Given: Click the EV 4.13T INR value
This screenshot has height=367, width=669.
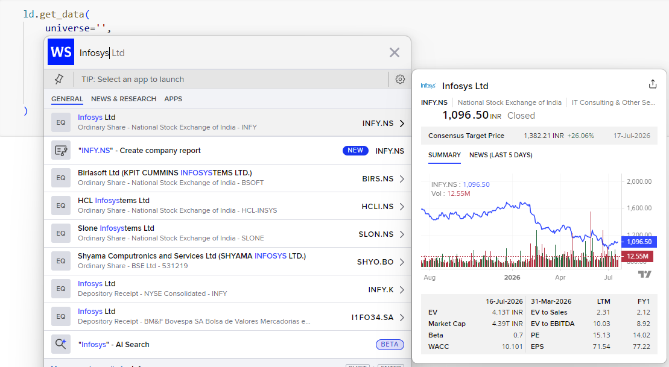Looking at the screenshot, I should coord(507,312).
